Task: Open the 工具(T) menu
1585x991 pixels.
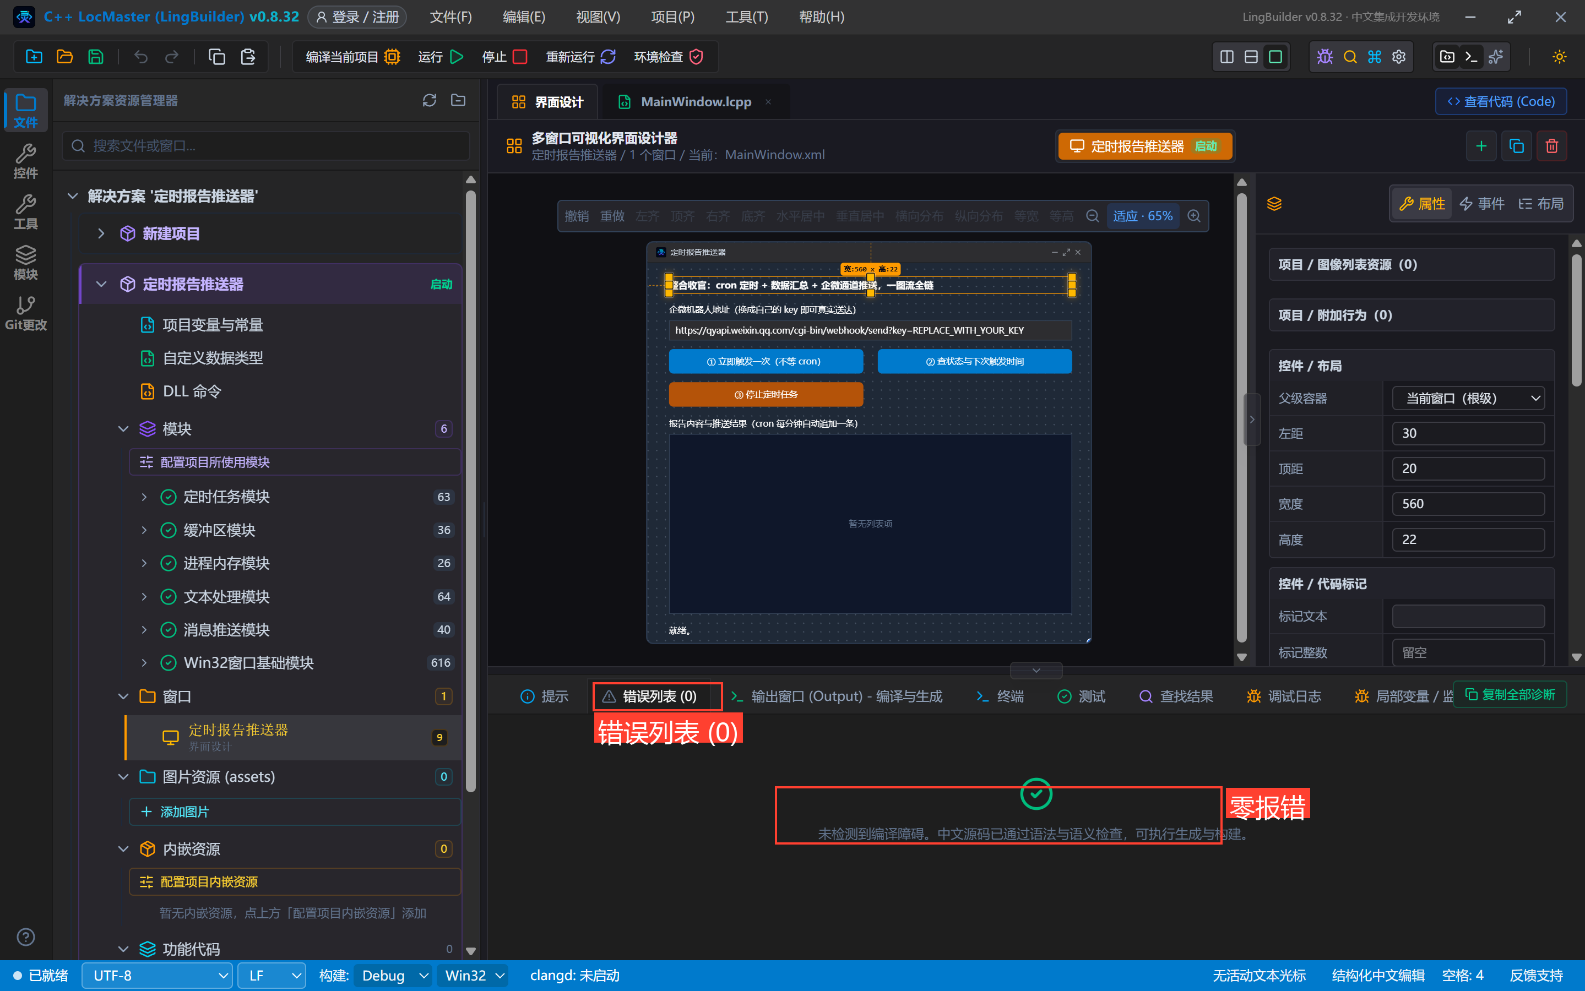Action: point(746,17)
